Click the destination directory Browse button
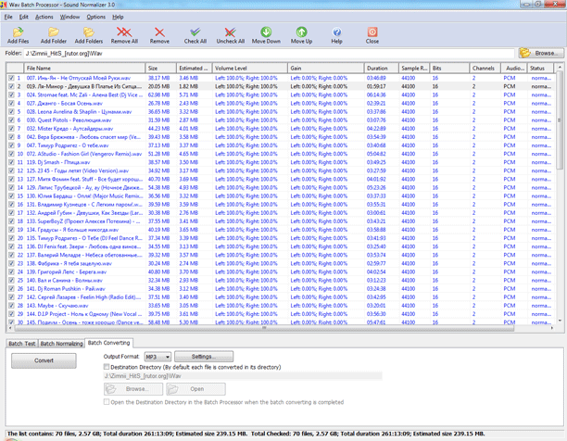This screenshot has width=567, height=441. coord(132,389)
